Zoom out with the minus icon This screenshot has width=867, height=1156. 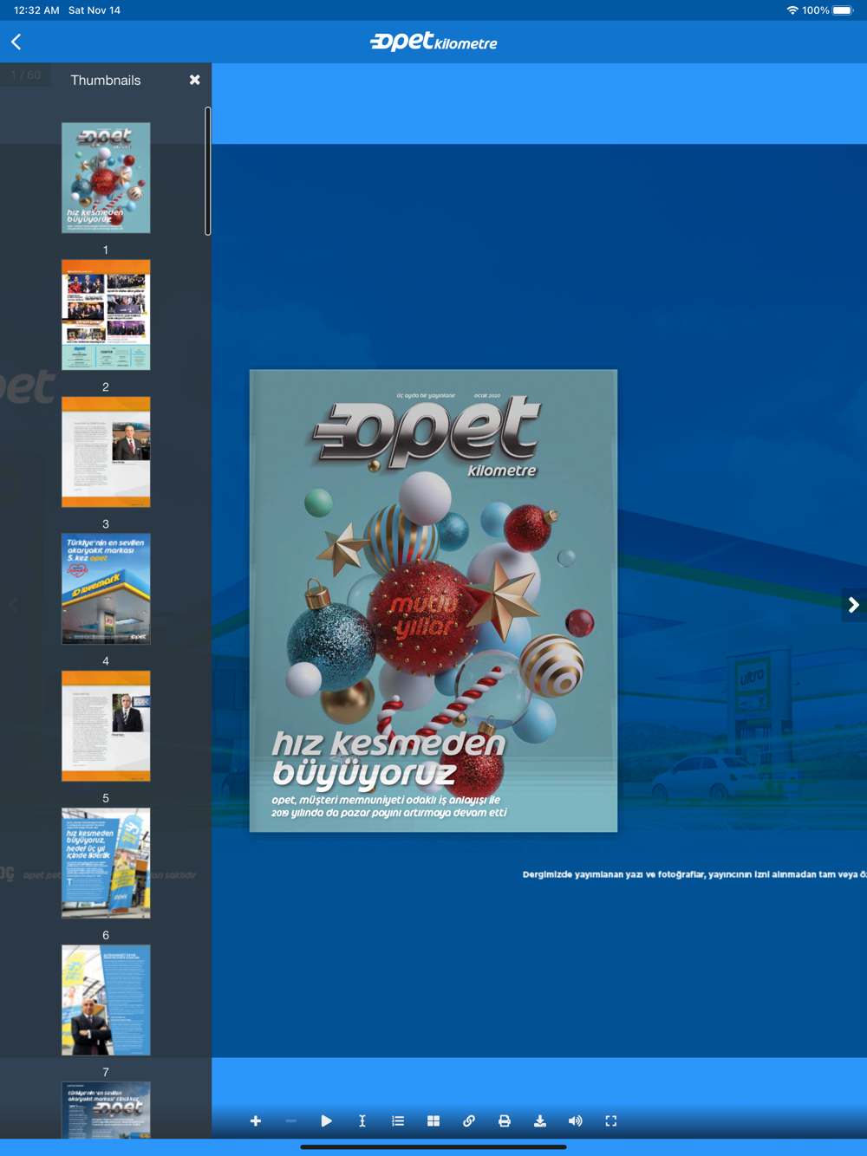pyautogui.click(x=291, y=1121)
